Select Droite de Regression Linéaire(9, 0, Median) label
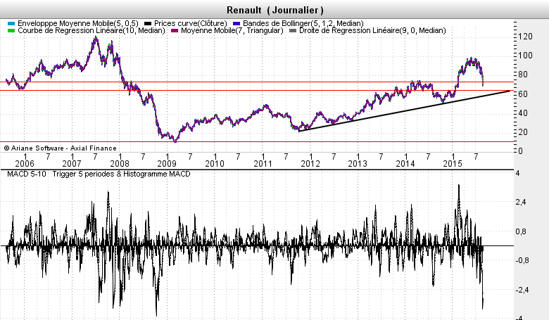The height and width of the screenshot is (320, 549). [372, 30]
